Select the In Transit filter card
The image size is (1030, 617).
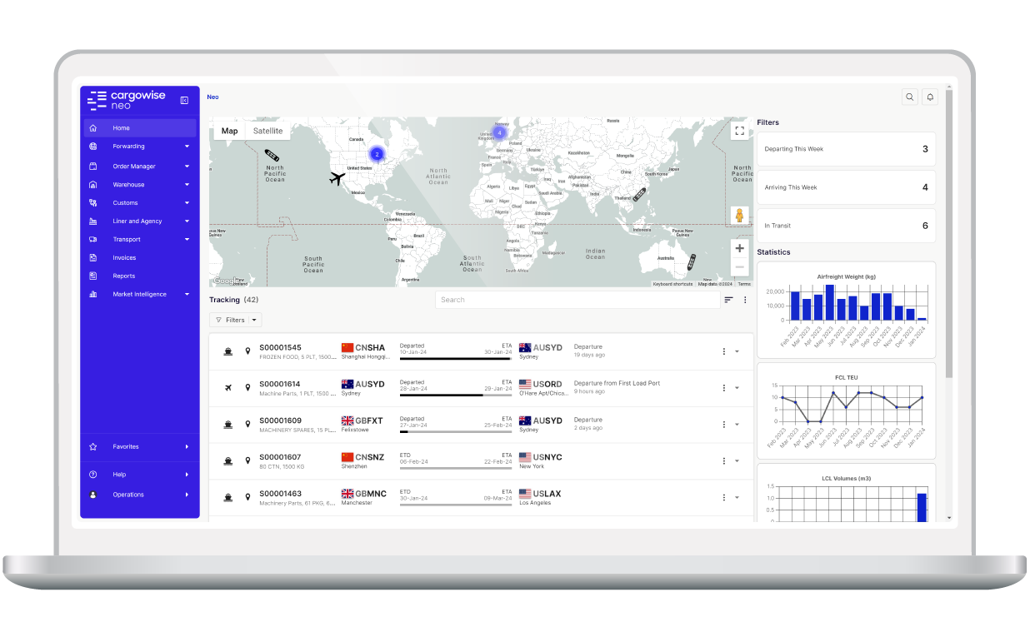coord(846,226)
